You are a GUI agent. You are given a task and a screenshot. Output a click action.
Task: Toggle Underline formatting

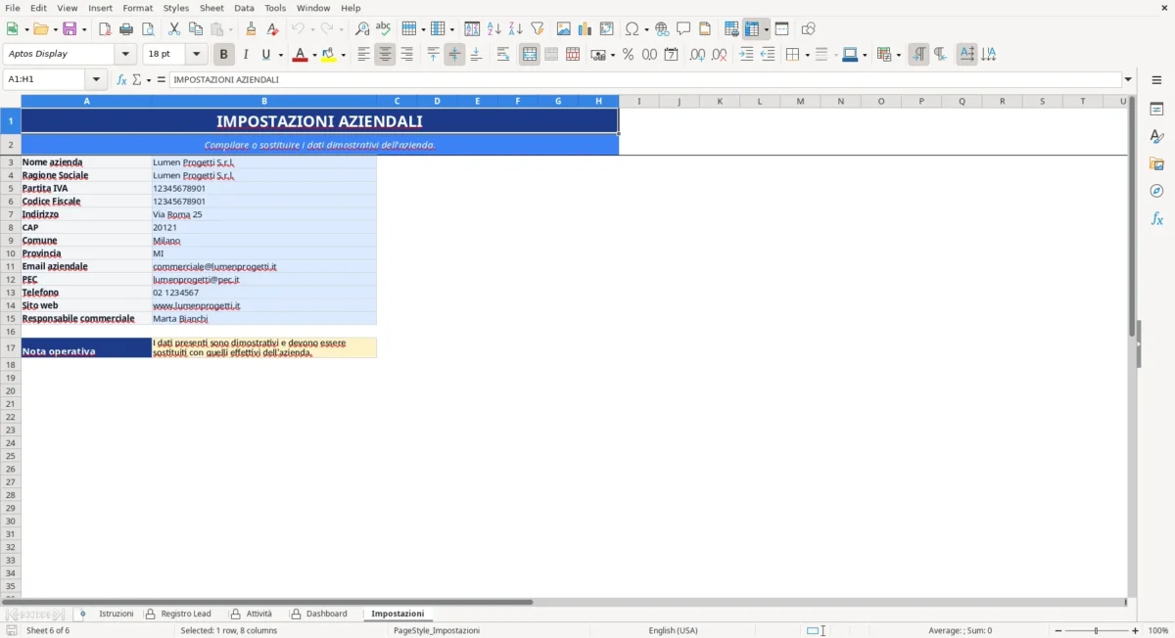coord(265,55)
